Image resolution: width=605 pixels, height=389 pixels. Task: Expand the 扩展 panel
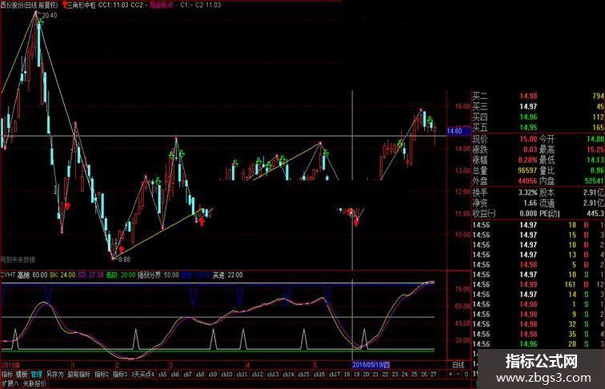pyautogui.click(x=10, y=384)
